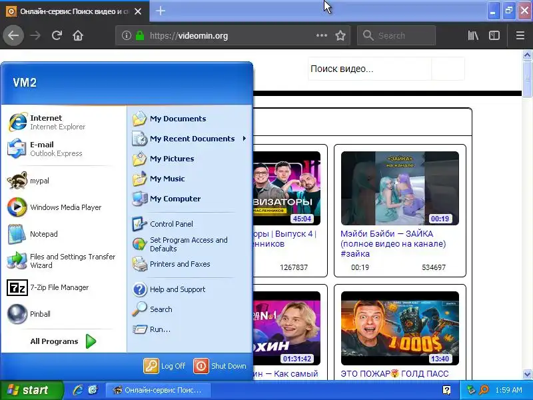
Task: Open the browser hamburger menu
Action: point(520,35)
